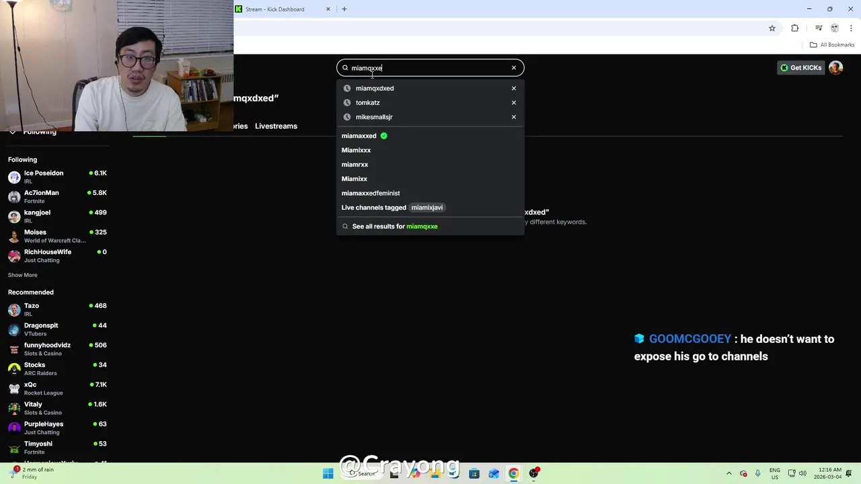Open funnyhoodvidz recommended channel

[x=57, y=349]
